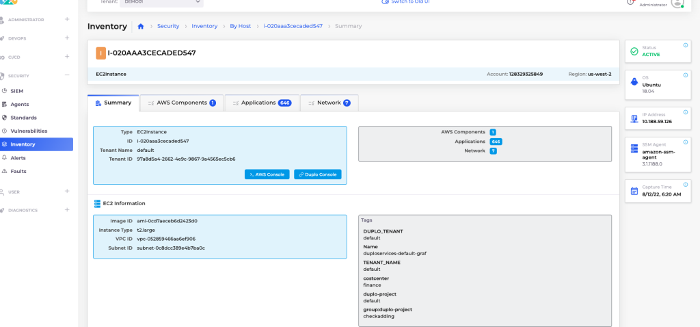Click info icon on Status card
The width and height of the screenshot is (700, 327).
[x=686, y=45]
